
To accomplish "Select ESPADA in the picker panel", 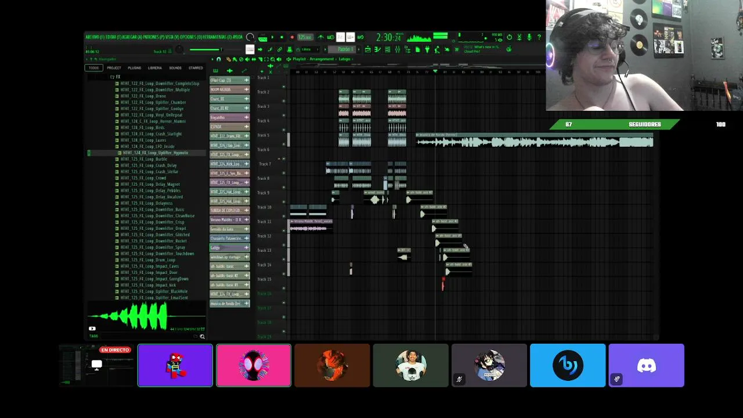I will pyautogui.click(x=229, y=127).
